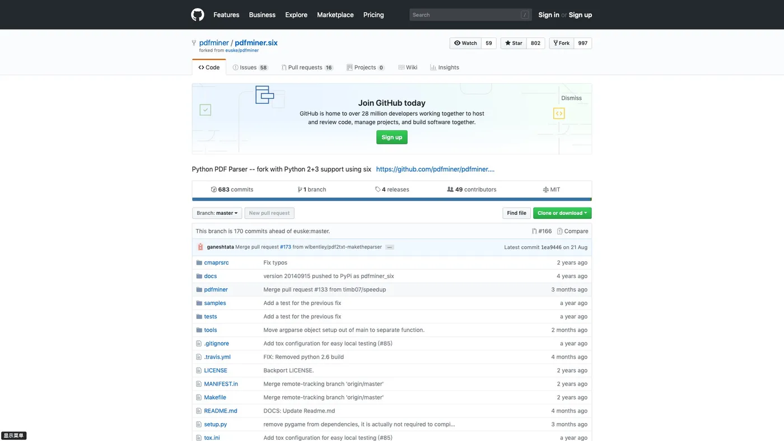Click the README.md file icon

click(x=199, y=410)
